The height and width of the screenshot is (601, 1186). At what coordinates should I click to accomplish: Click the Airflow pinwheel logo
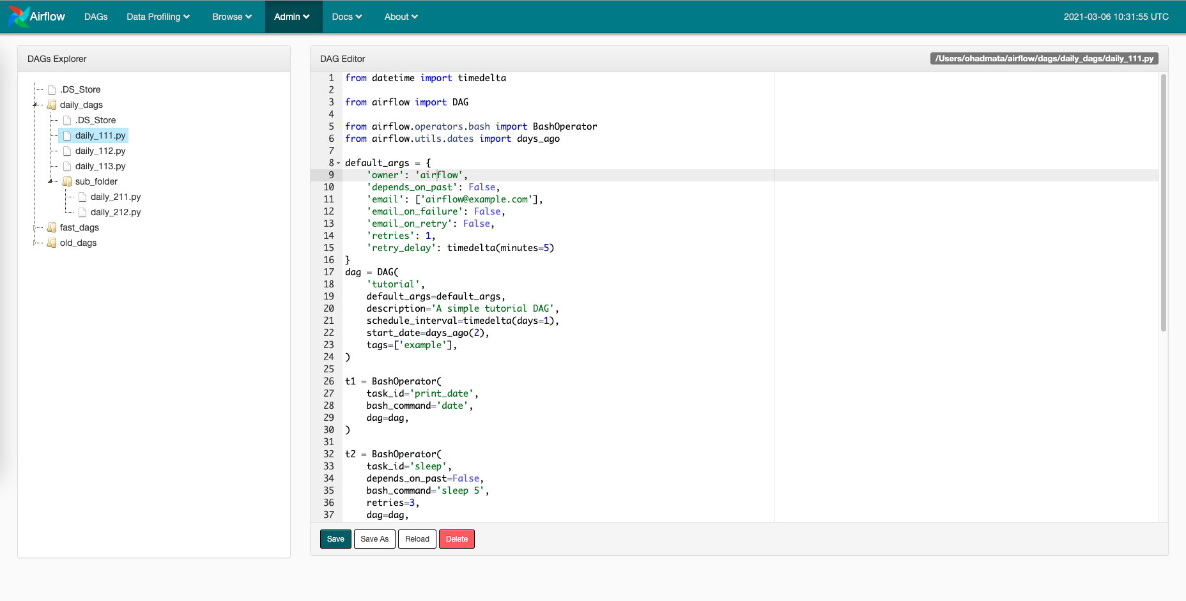click(x=17, y=17)
